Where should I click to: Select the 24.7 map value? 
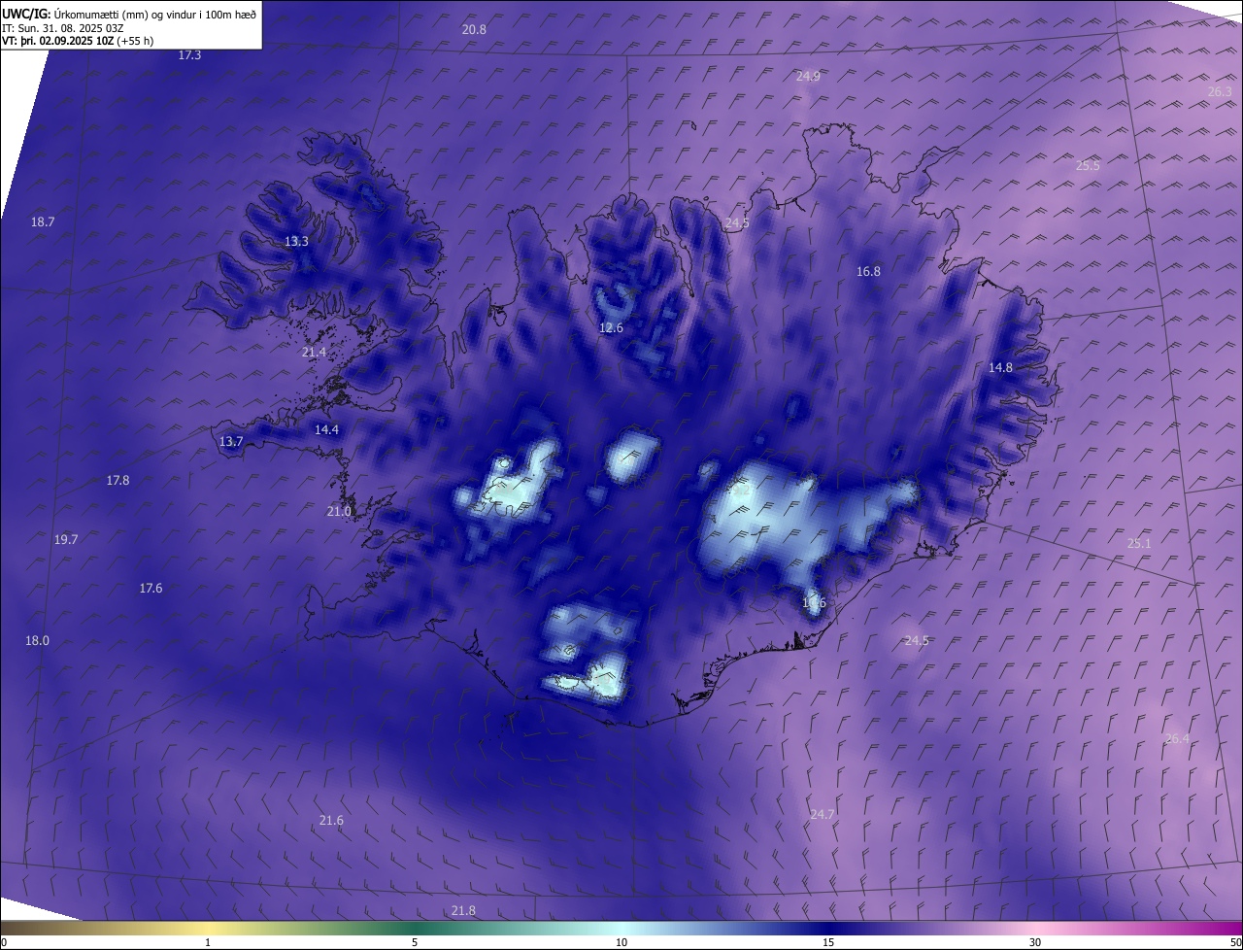pyautogui.click(x=822, y=815)
